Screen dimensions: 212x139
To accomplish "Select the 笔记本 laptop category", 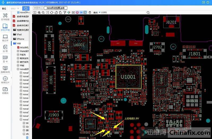I will tap(5, 38).
